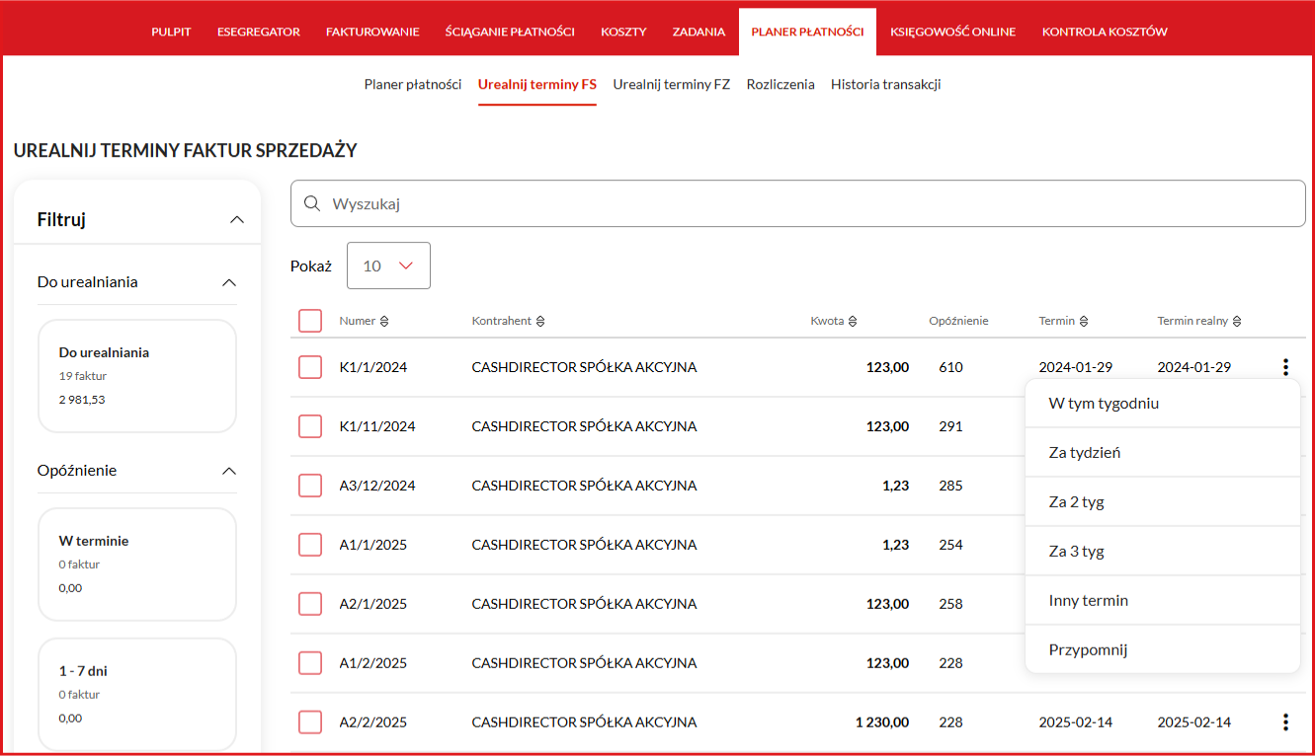Open the ESEGREGATOR tab
Image resolution: width=1315 pixels, height=756 pixels.
pos(259,32)
